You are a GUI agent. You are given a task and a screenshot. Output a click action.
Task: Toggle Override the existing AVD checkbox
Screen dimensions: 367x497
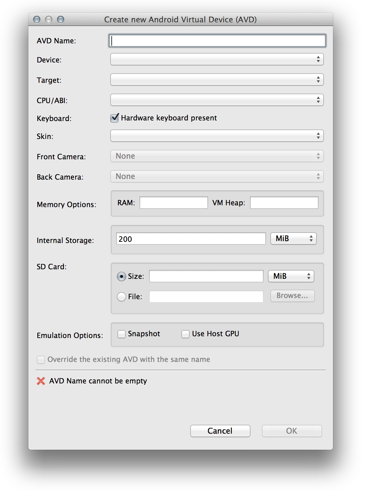tap(41, 360)
